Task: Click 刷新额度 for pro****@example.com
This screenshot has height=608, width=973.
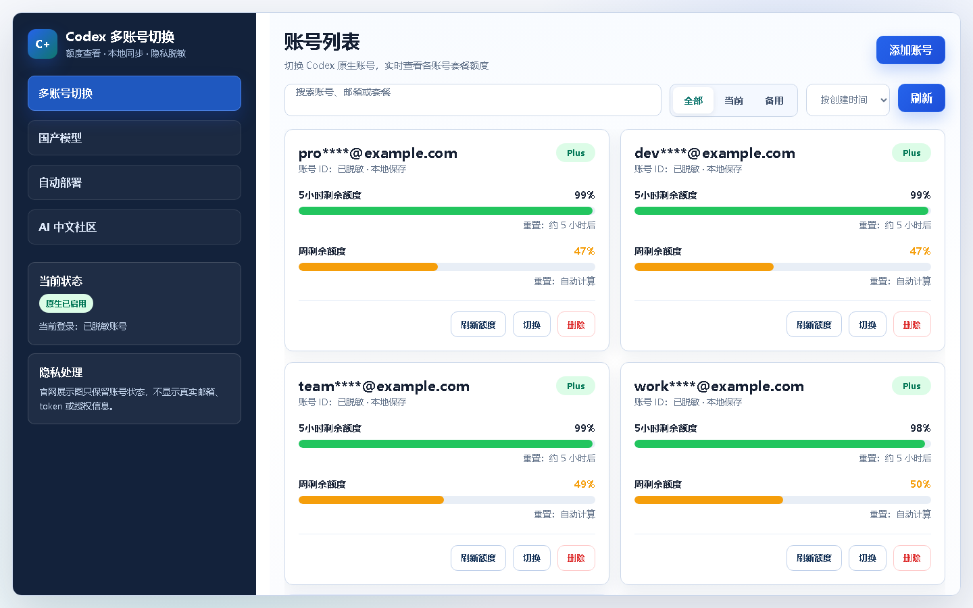Action: [x=478, y=324]
